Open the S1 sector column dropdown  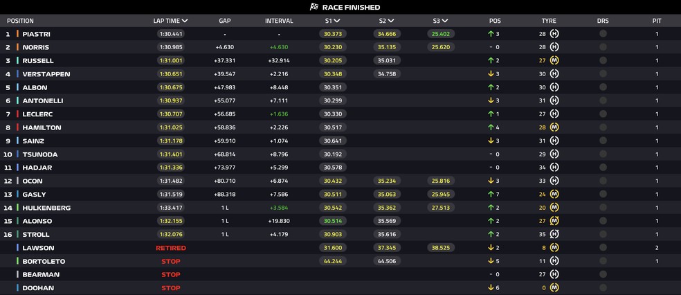[x=337, y=21]
